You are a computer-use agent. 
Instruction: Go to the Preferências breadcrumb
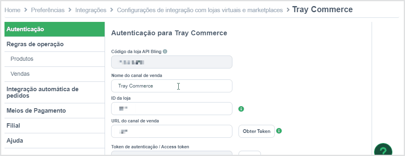(48, 10)
